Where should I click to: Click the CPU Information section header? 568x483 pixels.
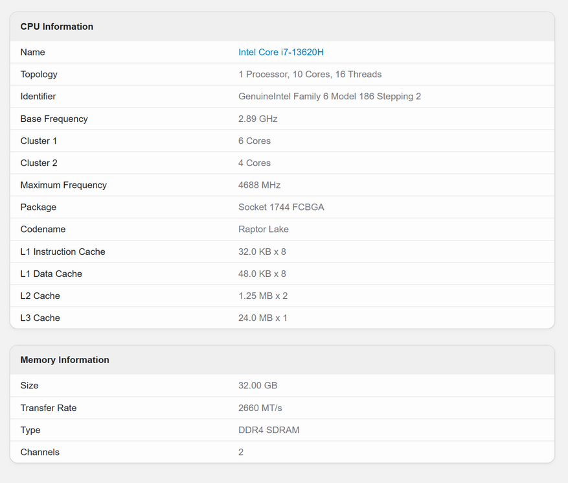coord(57,27)
